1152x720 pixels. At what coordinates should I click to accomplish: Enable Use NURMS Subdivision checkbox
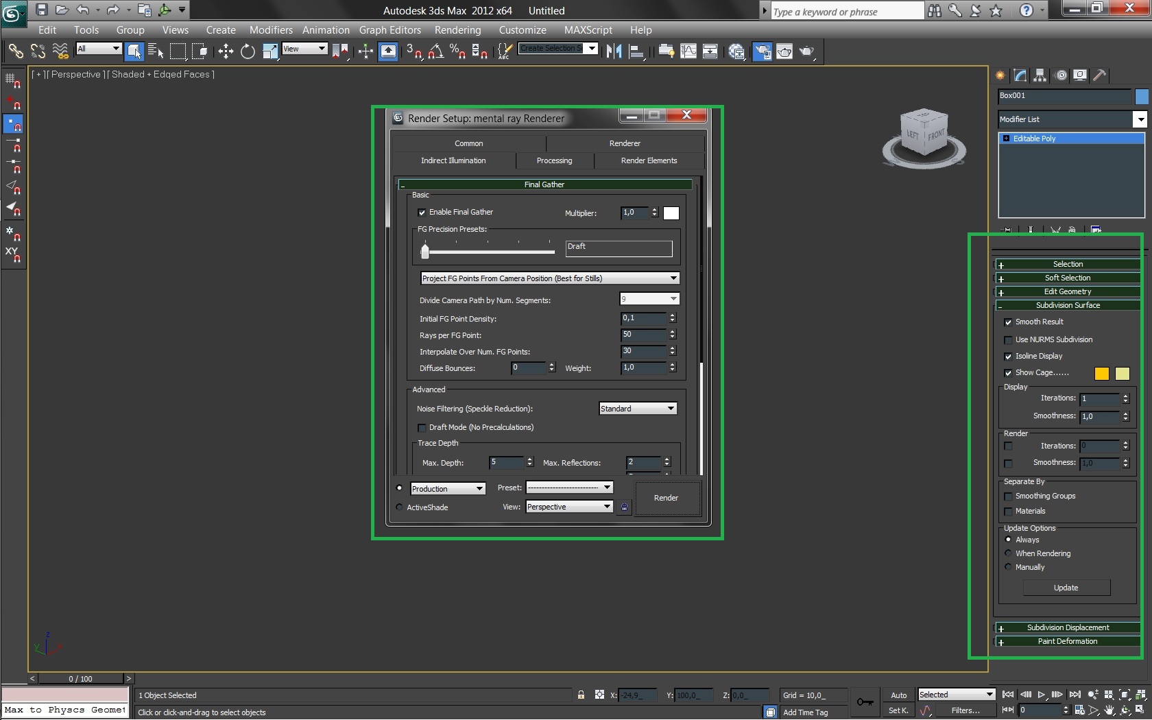1008,340
